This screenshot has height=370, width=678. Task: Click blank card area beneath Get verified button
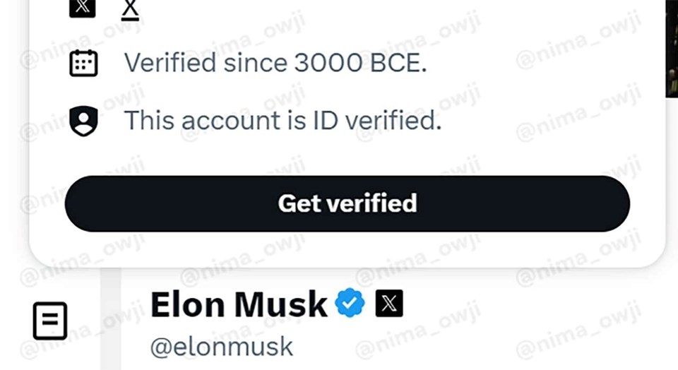pyautogui.click(x=347, y=250)
